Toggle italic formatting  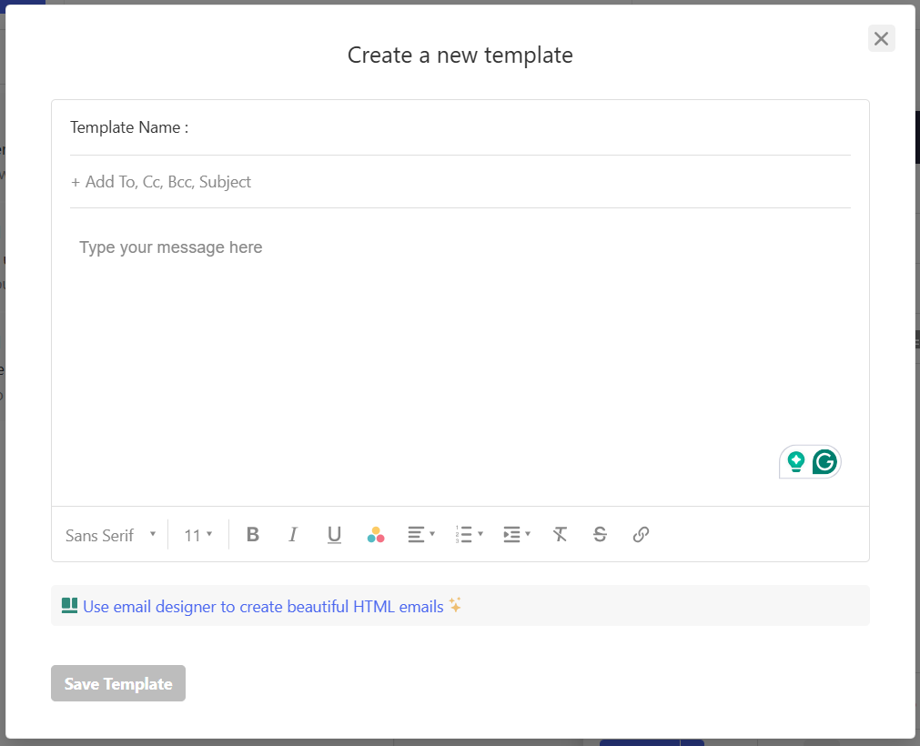pos(293,534)
